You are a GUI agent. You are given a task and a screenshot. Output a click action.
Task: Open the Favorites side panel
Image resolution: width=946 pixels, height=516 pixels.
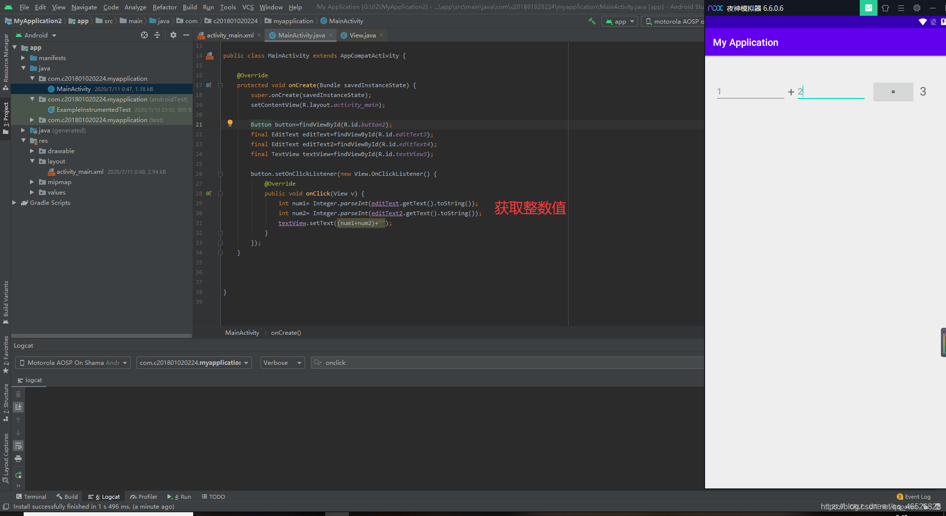(x=6, y=355)
